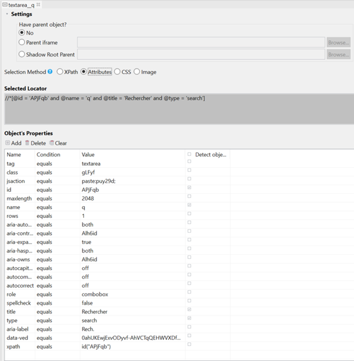Select the data-ved value cell
The width and height of the screenshot is (354, 361).
pyautogui.click(x=131, y=338)
